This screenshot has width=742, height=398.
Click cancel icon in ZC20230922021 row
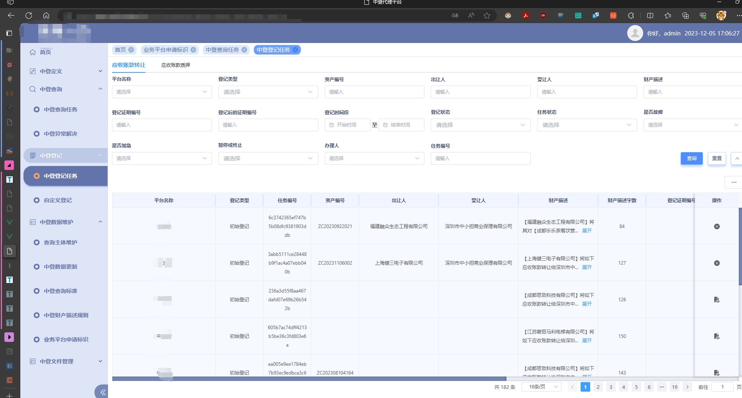pos(717,226)
